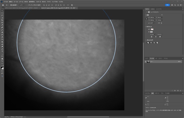Click the Home icon in options bar
Image resolution: width=184 pixels, height=118 pixels.
[3, 5]
